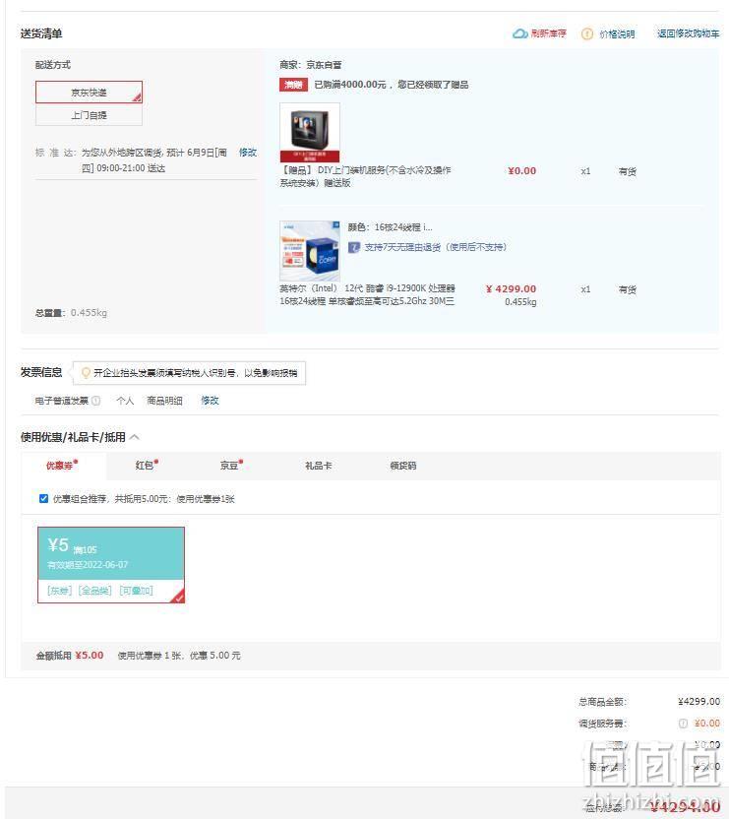Collapse the 使用优惠/礼品卡/抵用 section
The width and height of the screenshot is (729, 819).
click(134, 437)
